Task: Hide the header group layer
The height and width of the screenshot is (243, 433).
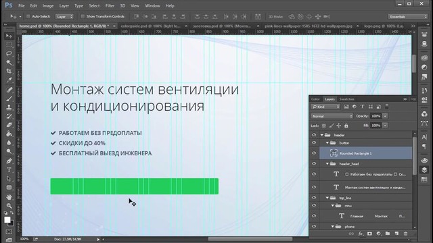Action: tap(314, 135)
